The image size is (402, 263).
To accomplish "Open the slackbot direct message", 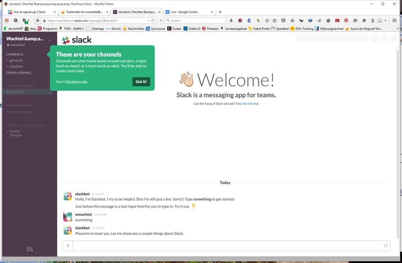I will pos(28,92).
